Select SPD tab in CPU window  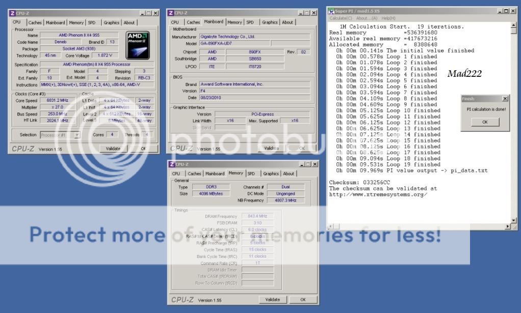(92, 22)
